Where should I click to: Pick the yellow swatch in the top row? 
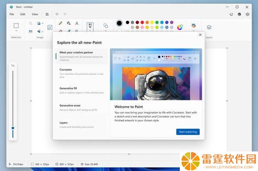152,22
